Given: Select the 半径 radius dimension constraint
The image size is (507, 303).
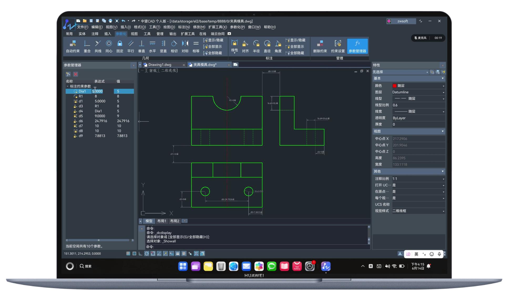Looking at the screenshot, I should pos(256,46).
